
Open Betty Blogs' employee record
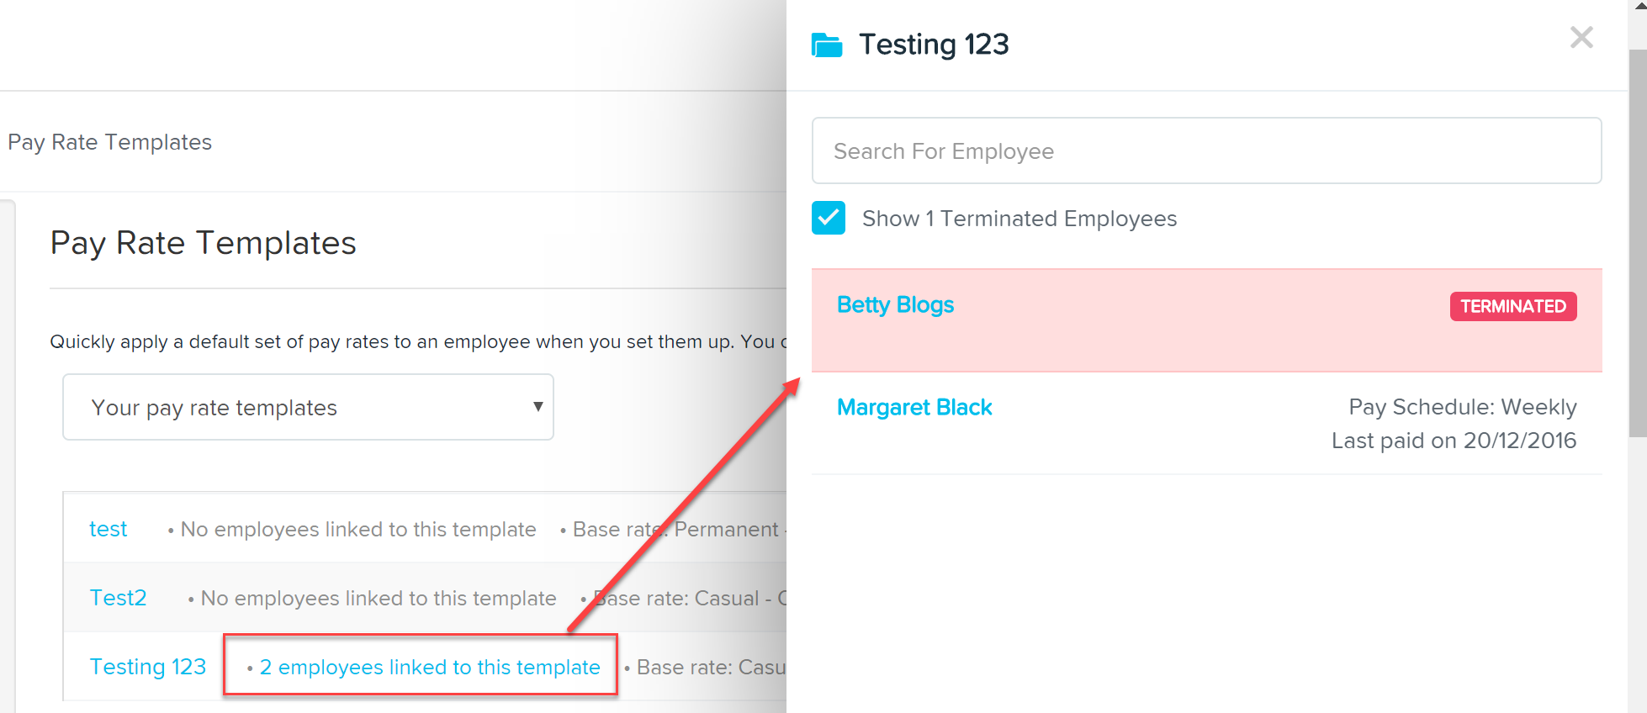tap(895, 304)
